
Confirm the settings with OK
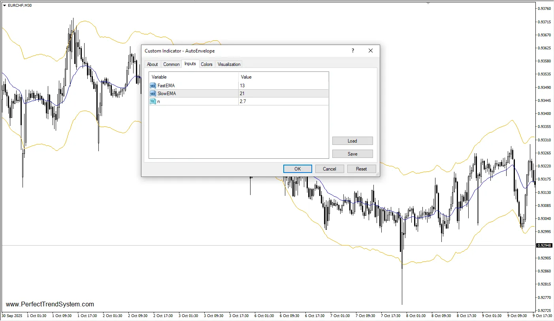[298, 169]
